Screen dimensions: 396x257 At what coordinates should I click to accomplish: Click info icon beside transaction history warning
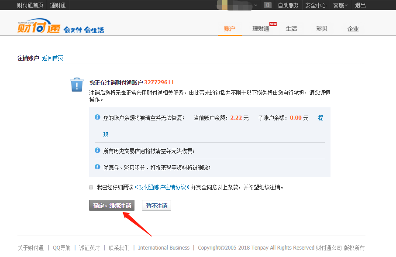tap(97, 150)
